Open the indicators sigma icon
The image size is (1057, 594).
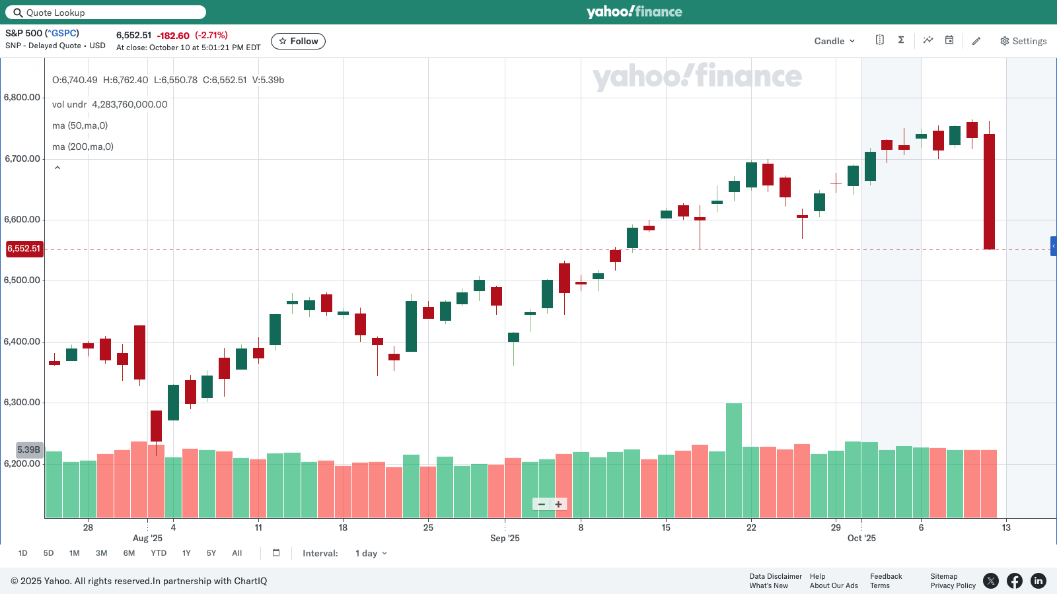(x=901, y=40)
